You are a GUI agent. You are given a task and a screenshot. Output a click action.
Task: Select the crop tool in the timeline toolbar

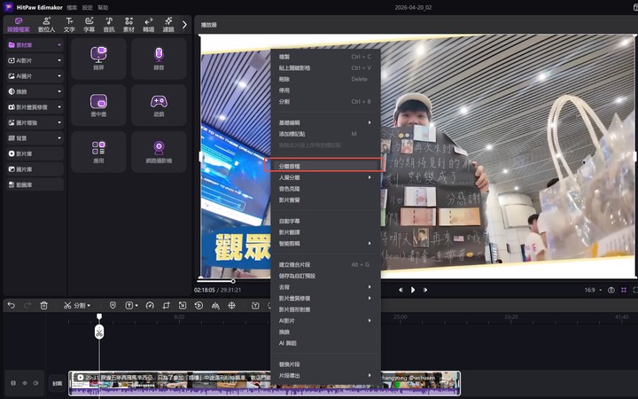coord(166,305)
